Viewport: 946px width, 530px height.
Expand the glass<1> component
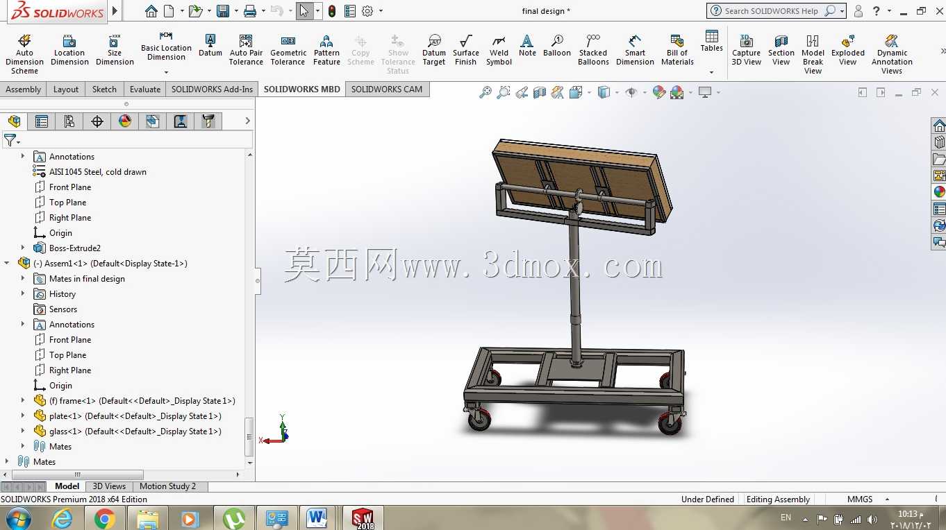23,431
